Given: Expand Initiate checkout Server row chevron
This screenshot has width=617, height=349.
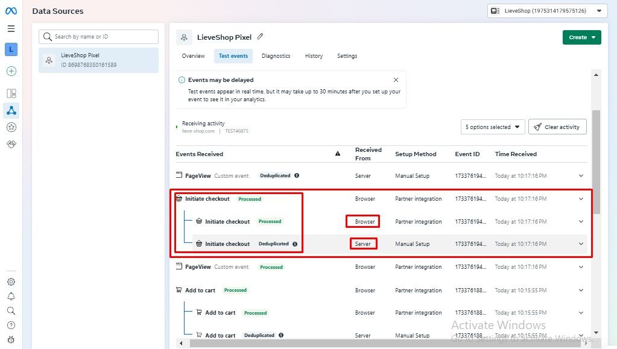Looking at the screenshot, I should pyautogui.click(x=581, y=244).
